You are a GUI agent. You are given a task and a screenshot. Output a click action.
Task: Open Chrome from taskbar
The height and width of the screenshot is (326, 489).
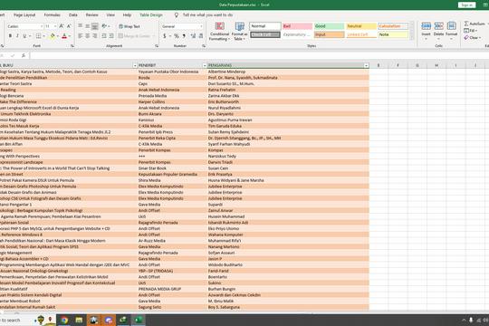pyautogui.click(x=64, y=320)
